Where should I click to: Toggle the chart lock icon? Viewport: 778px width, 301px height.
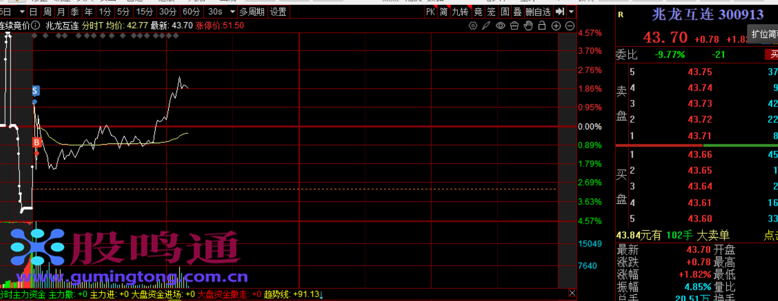tap(542, 25)
